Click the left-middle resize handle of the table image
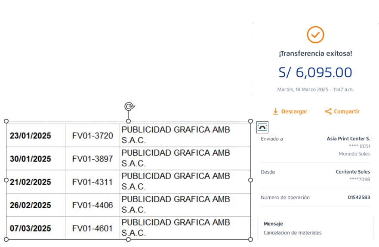This screenshot has height=247, width=379. [x=6, y=180]
